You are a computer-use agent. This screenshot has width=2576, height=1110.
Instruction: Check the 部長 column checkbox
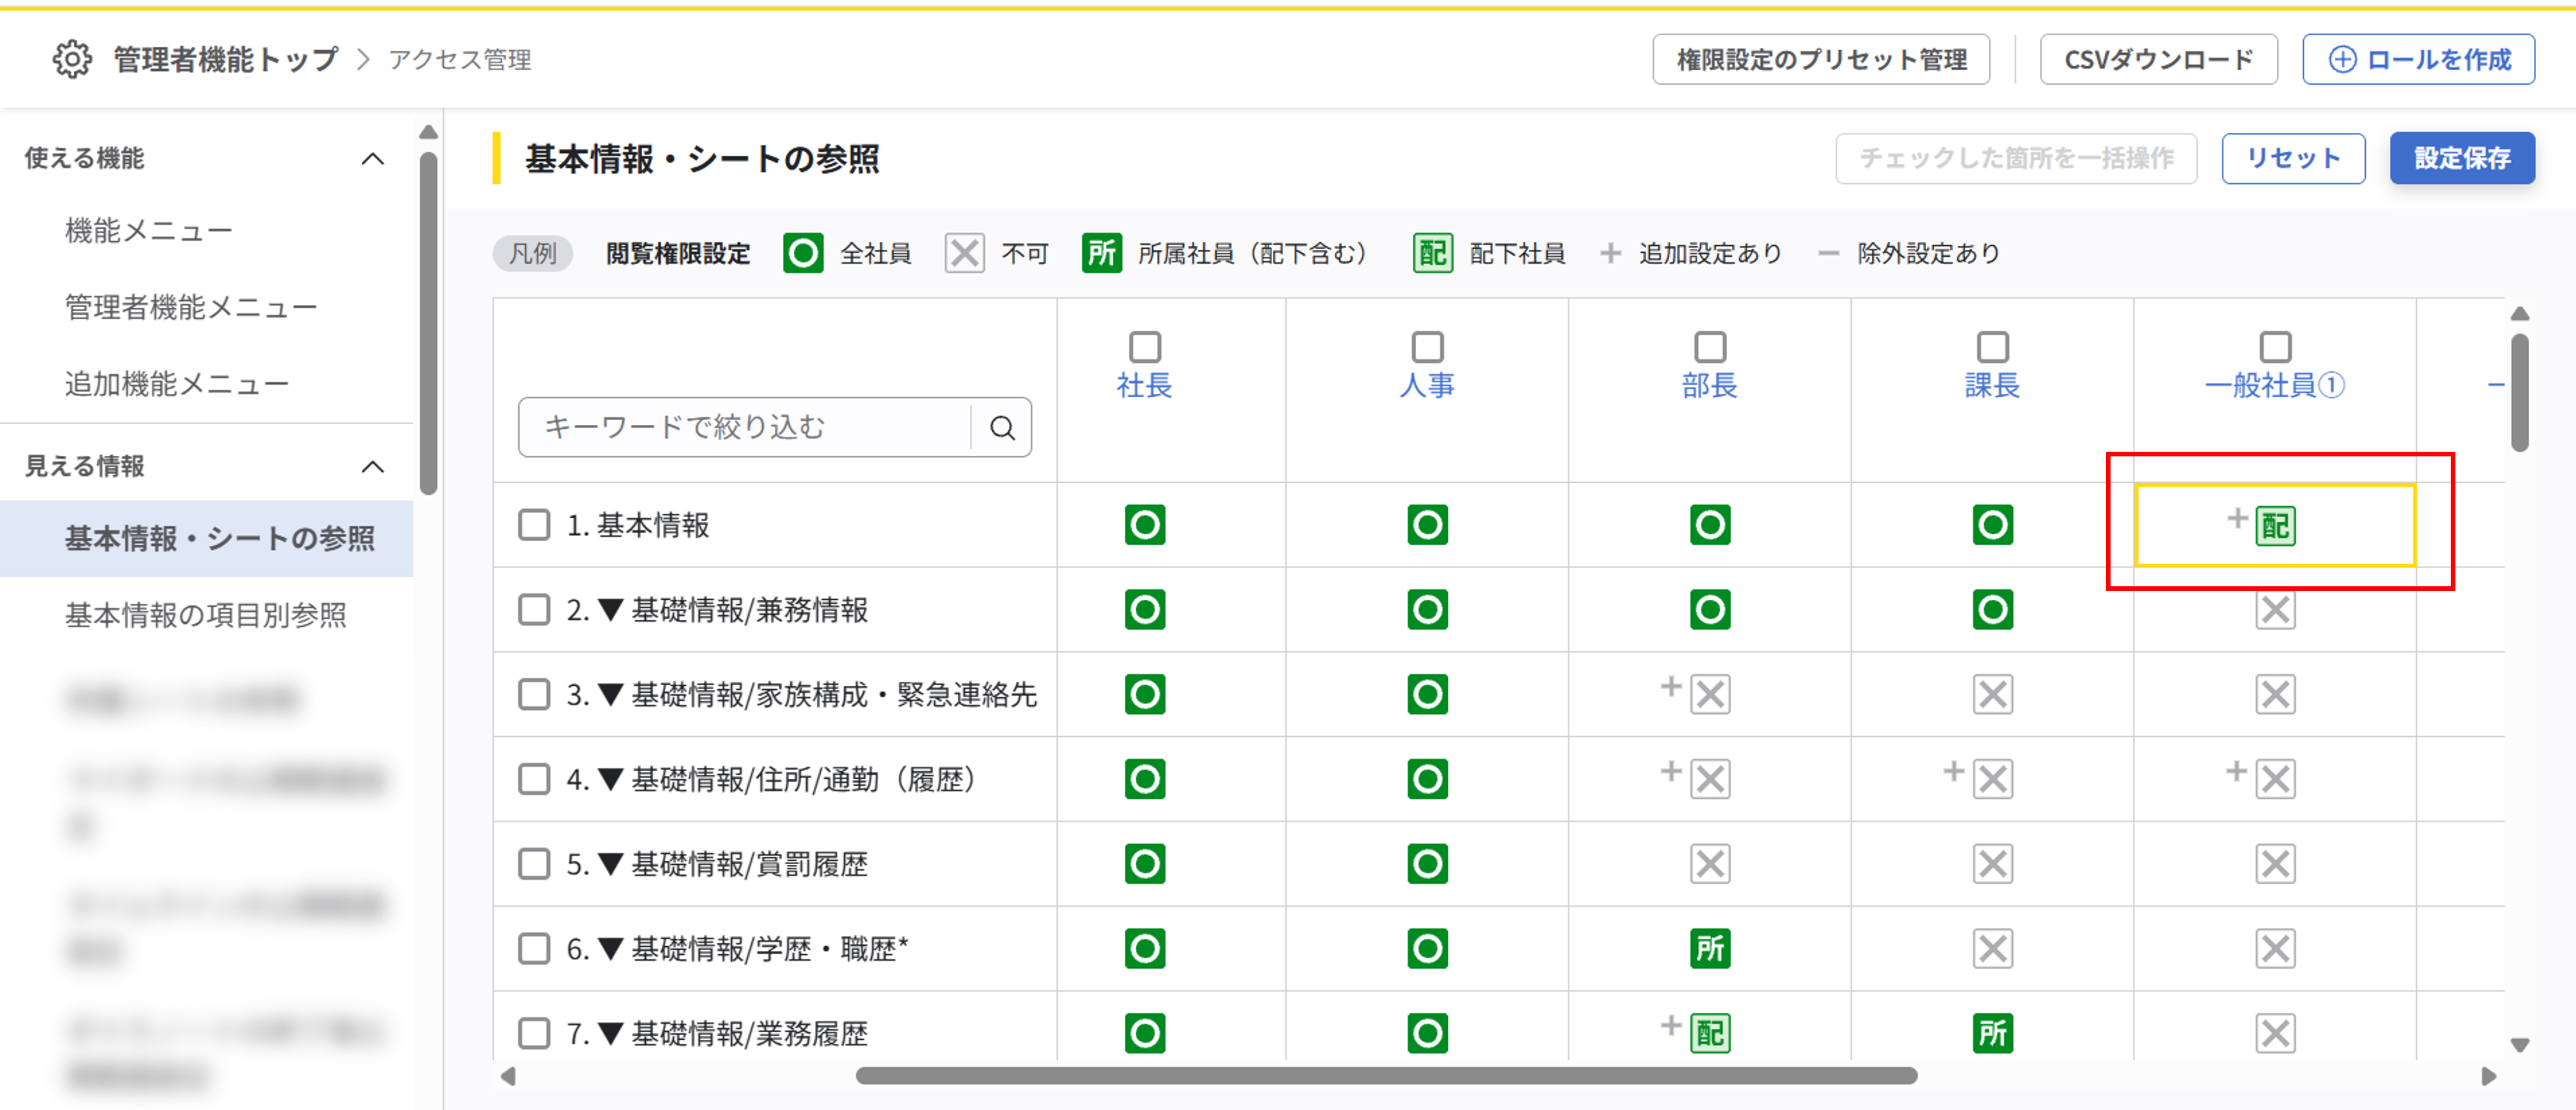click(x=1710, y=346)
